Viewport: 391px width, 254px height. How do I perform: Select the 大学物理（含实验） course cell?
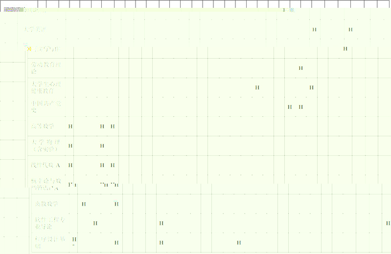point(46,146)
